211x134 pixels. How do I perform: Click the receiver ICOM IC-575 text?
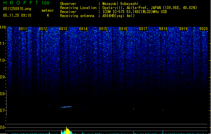coord(135,12)
